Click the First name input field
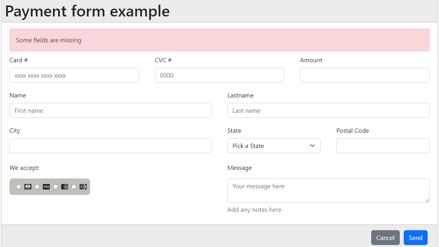Viewport: 439px width, 247px height. pyautogui.click(x=110, y=110)
